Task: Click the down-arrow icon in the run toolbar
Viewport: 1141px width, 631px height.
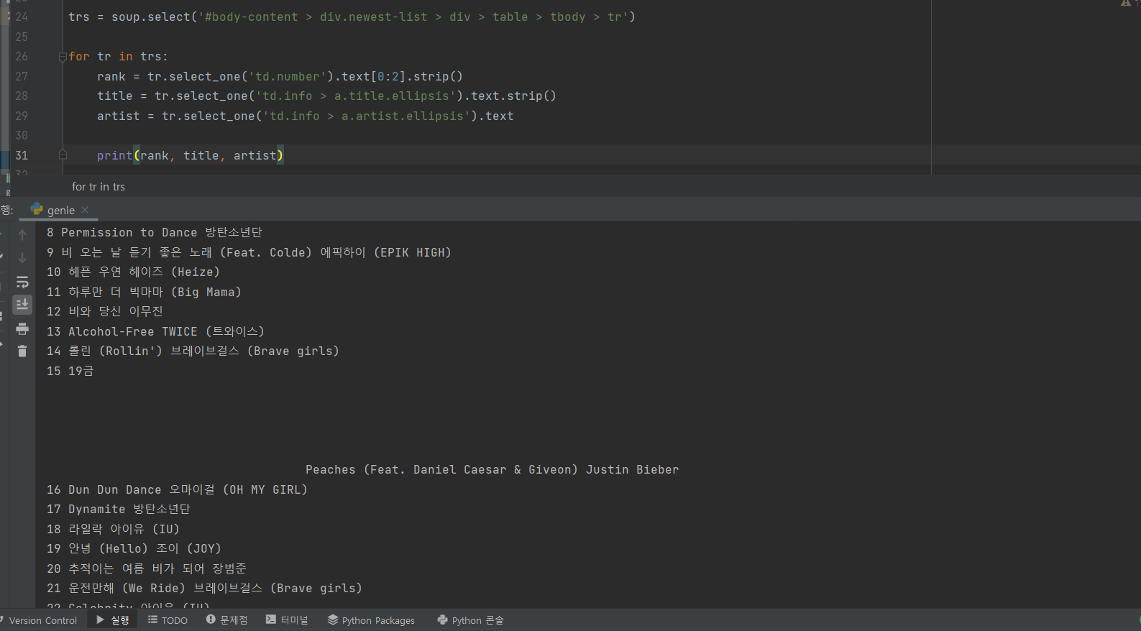Action: pos(22,258)
